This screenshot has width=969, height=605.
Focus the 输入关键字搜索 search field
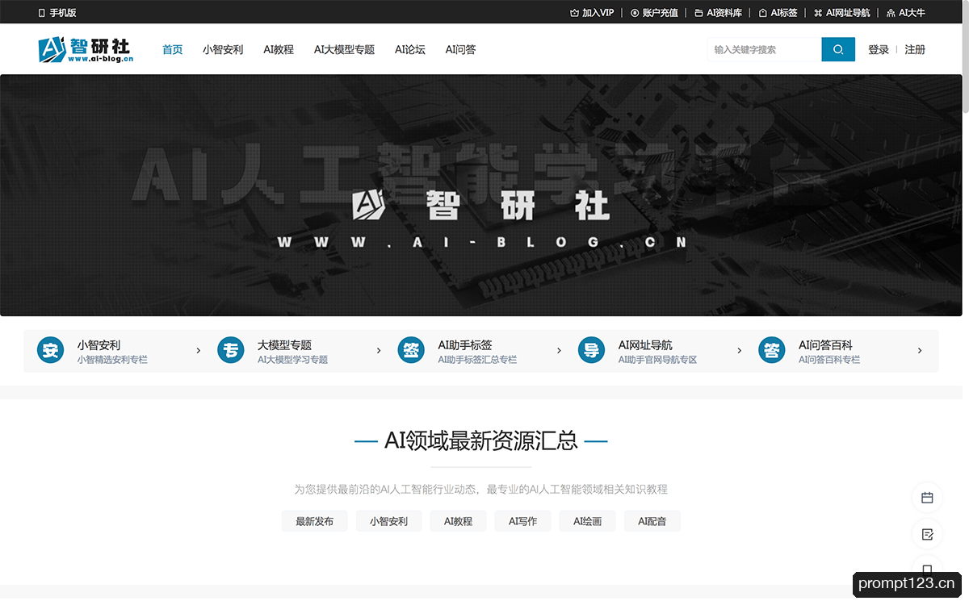[x=764, y=49]
